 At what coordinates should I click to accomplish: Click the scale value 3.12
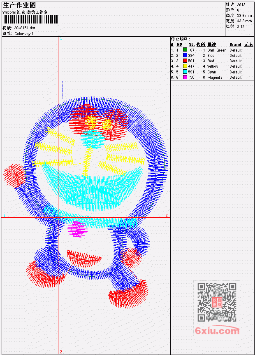tap(241, 26)
